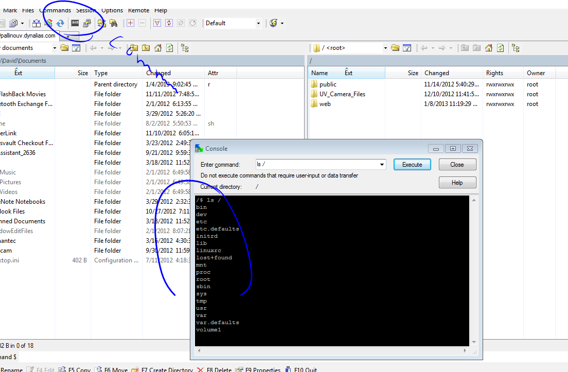Image resolution: width=568 pixels, height=372 pixels.
Task: Expand the Default transfer settings dropdown
Action: (258, 23)
